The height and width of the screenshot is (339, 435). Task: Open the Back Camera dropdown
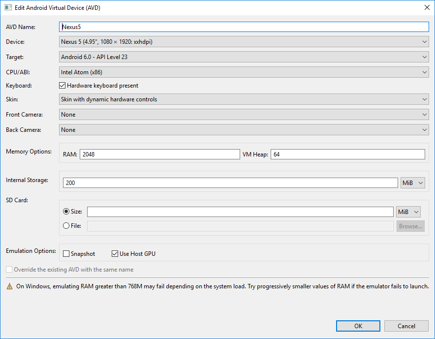244,130
